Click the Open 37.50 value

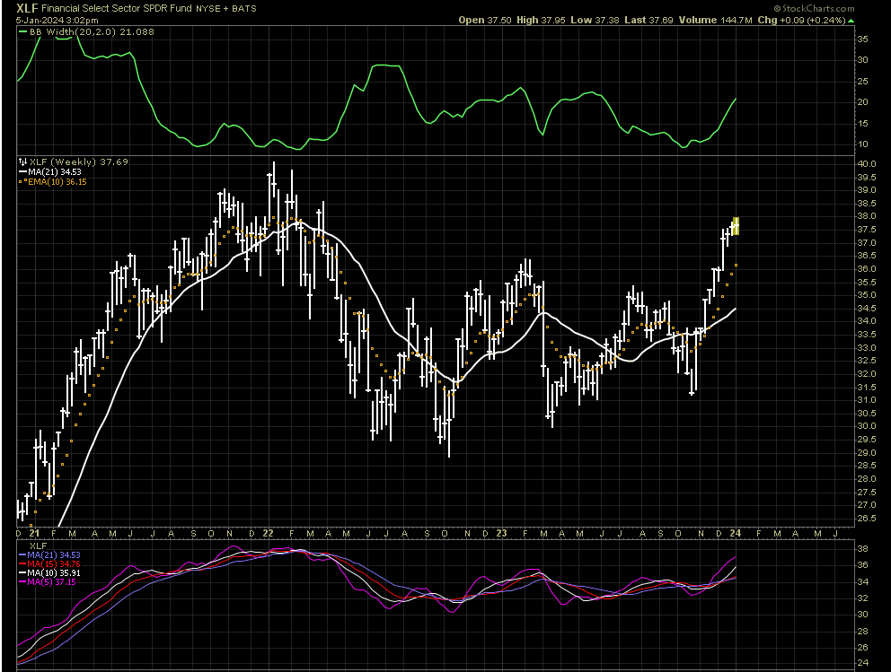click(x=485, y=20)
